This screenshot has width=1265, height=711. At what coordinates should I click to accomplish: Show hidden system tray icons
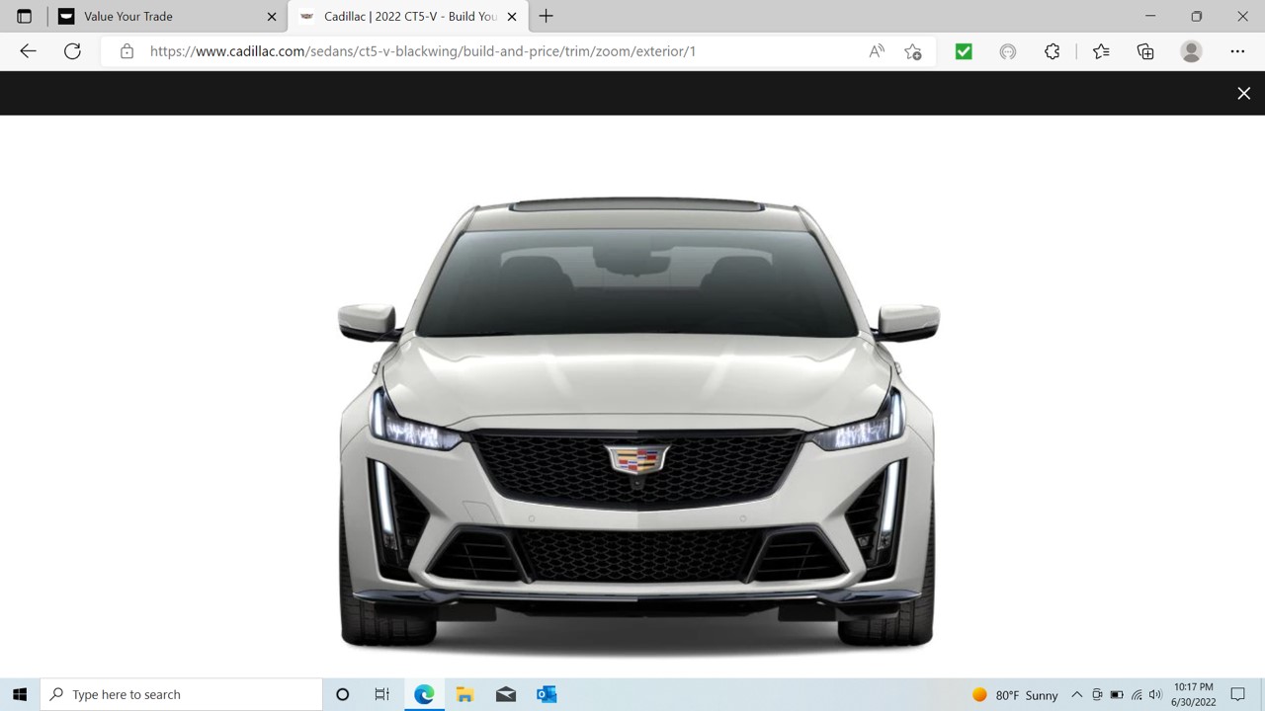(1077, 695)
